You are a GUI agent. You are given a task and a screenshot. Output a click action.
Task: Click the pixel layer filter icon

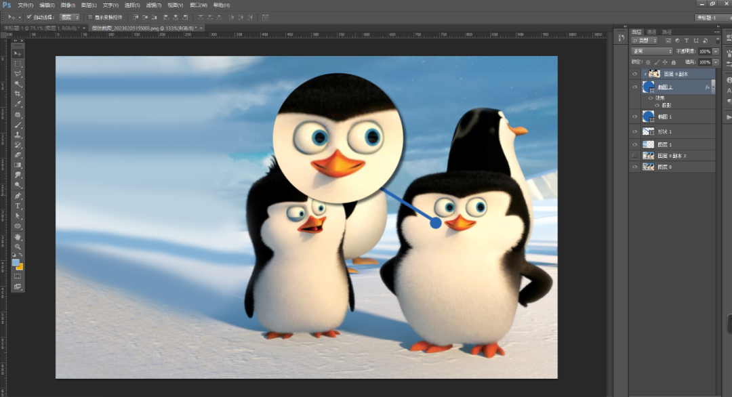point(668,41)
